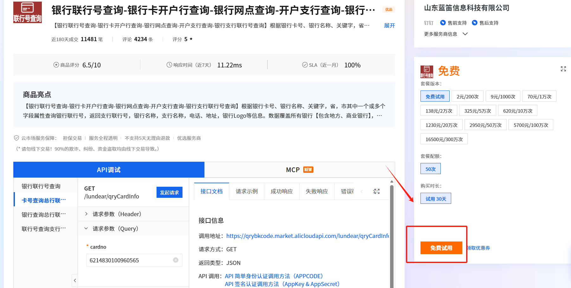The image size is (571, 288).
Task: Select the 2元/200次 pricing plan
Action: point(467,96)
